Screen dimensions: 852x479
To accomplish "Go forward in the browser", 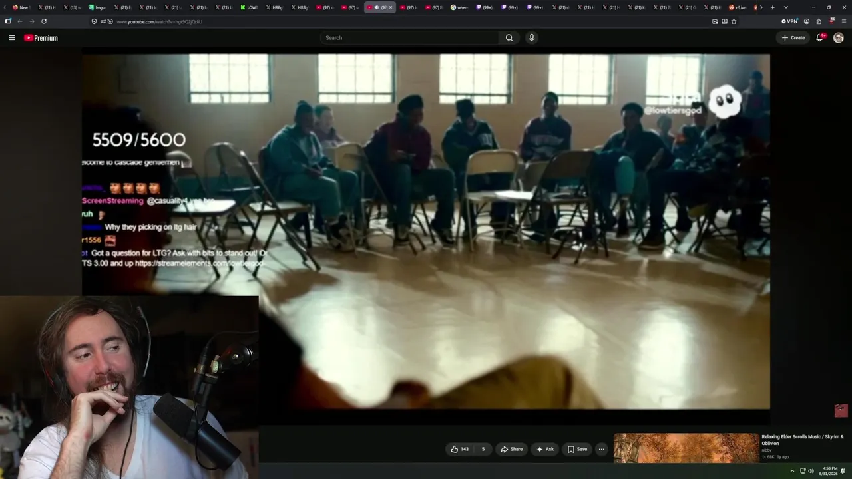I will point(31,21).
